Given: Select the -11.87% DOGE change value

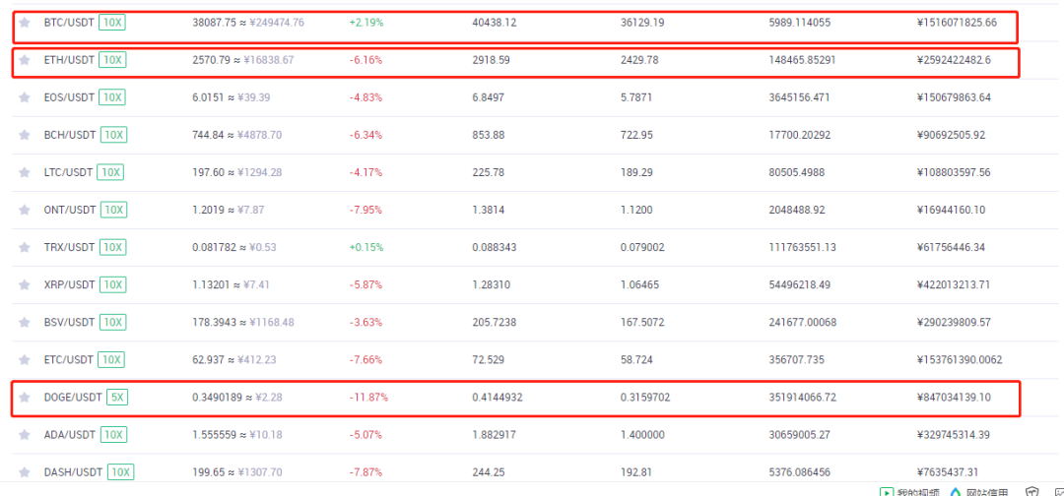Looking at the screenshot, I should pos(368,397).
